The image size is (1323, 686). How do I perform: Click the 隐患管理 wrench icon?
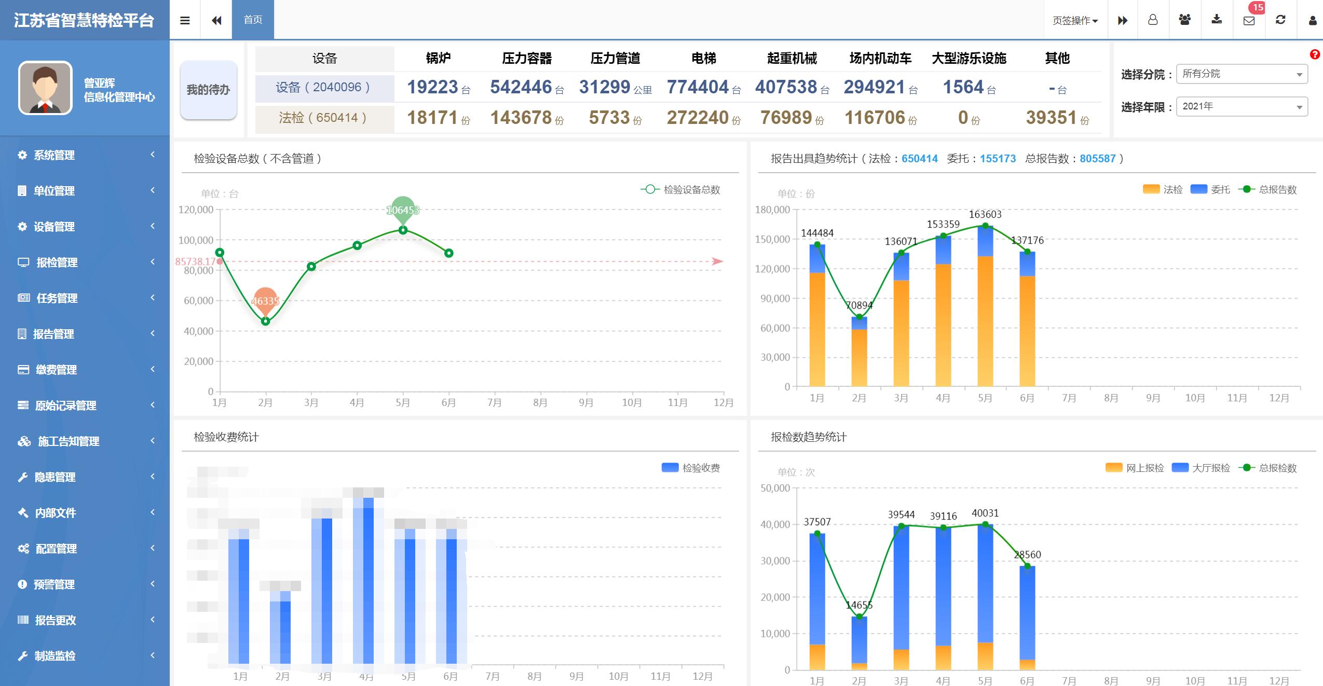click(22, 477)
